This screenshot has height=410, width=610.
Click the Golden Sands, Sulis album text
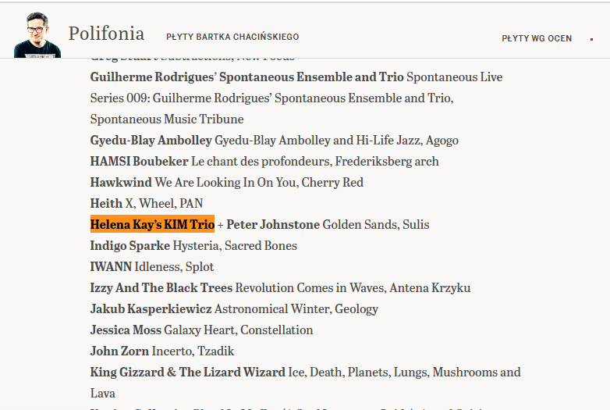(376, 225)
